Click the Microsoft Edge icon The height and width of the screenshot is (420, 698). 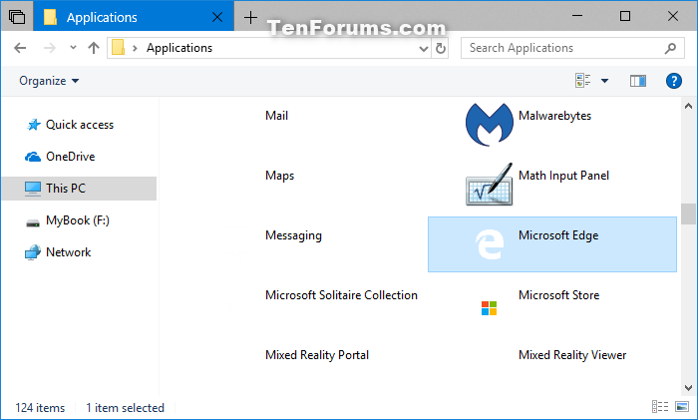click(x=490, y=244)
